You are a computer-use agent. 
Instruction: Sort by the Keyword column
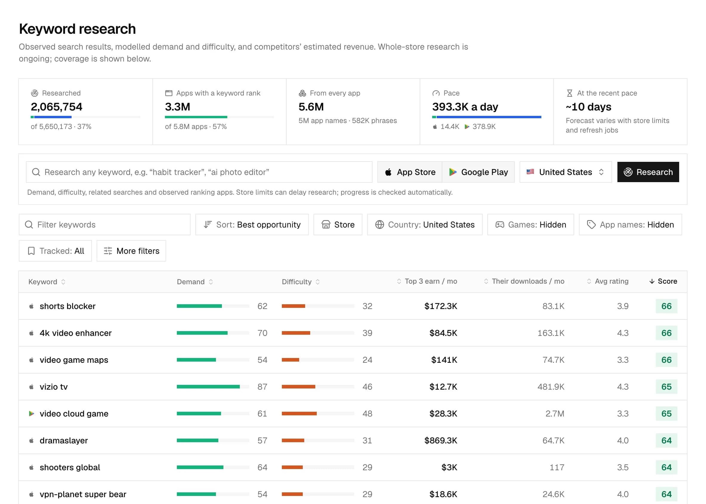47,282
